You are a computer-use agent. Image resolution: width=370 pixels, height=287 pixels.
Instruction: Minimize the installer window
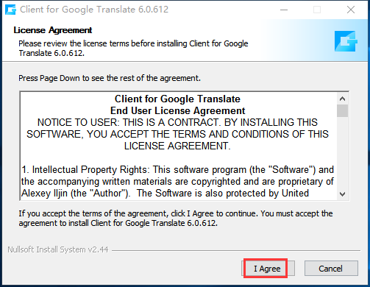pos(284,10)
